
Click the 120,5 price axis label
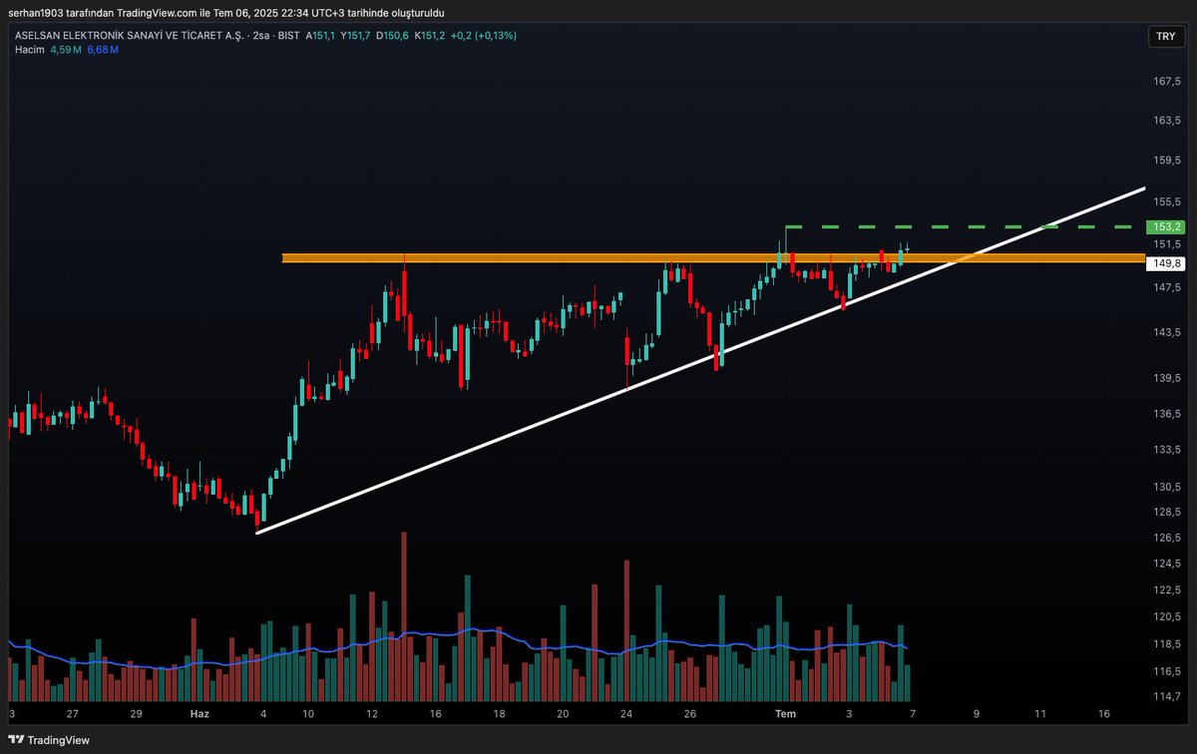(x=1166, y=617)
